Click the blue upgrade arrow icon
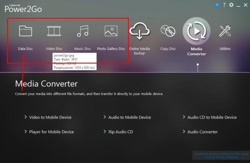Screen dimensions: 250x163 [x=217, y=5]
